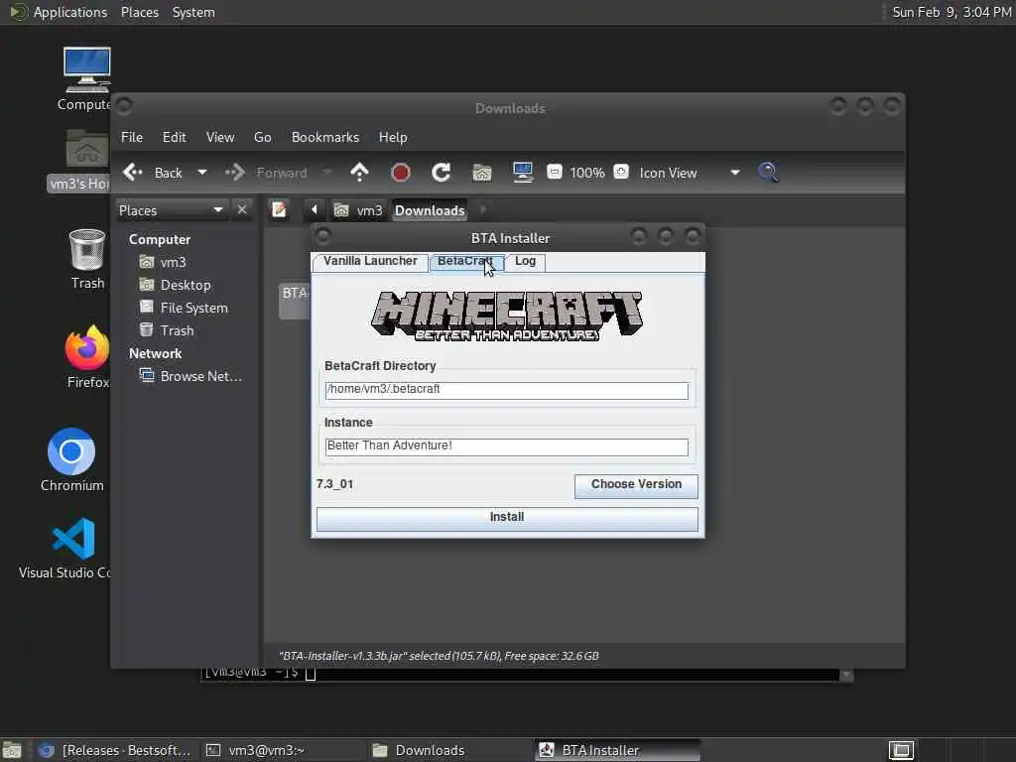Click the workspace switcher in taskbar
Image resolution: width=1016 pixels, height=762 pixels.
tap(901, 750)
